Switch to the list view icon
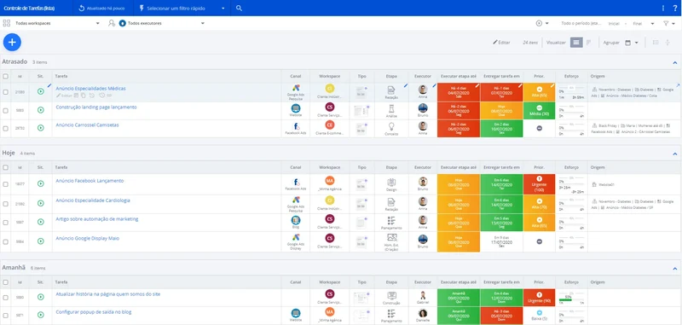 coord(576,42)
